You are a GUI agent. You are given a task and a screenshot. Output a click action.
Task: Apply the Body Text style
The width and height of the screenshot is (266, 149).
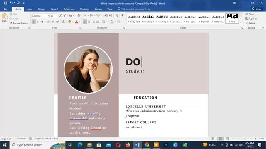pyautogui.click(x=134, y=19)
